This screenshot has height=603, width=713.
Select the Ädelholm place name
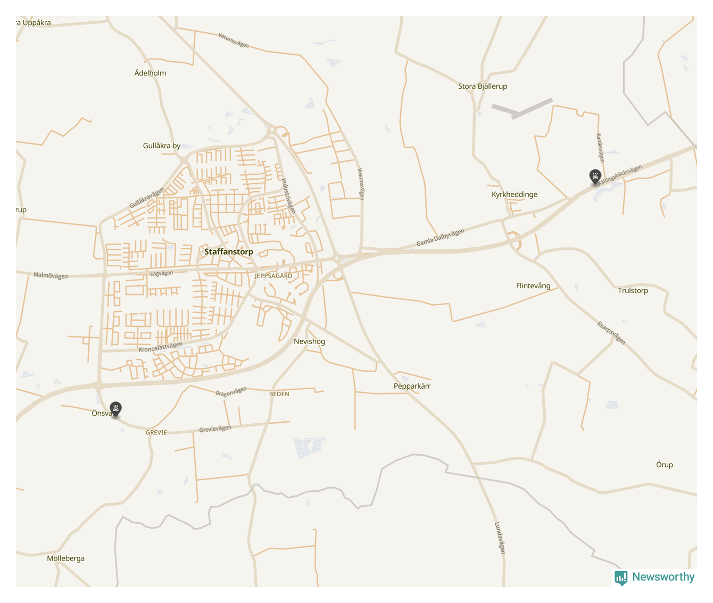pyautogui.click(x=150, y=73)
